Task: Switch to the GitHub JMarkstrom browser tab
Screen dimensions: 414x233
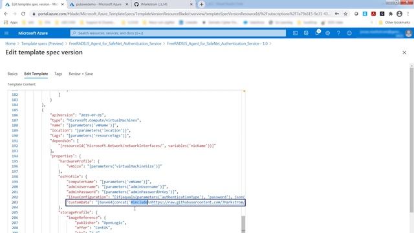Action: coord(163,5)
